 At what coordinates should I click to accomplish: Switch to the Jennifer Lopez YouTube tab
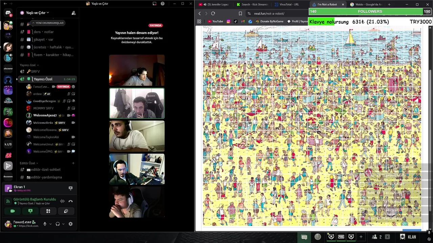215,4
